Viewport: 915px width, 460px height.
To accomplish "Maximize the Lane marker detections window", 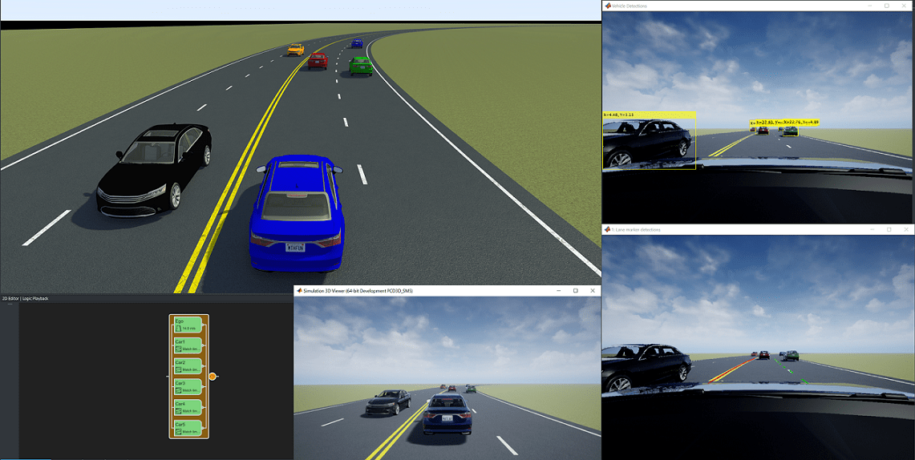I will 889,230.
